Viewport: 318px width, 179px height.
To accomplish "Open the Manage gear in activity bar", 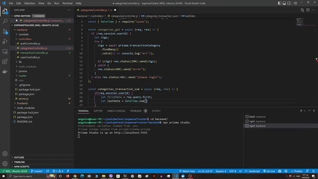I will 5,164.
